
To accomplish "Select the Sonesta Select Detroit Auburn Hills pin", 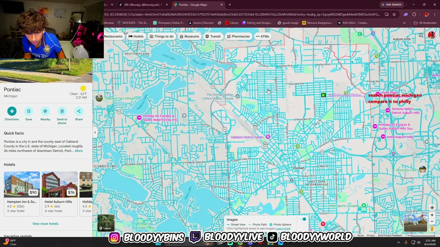I will 388,110.
